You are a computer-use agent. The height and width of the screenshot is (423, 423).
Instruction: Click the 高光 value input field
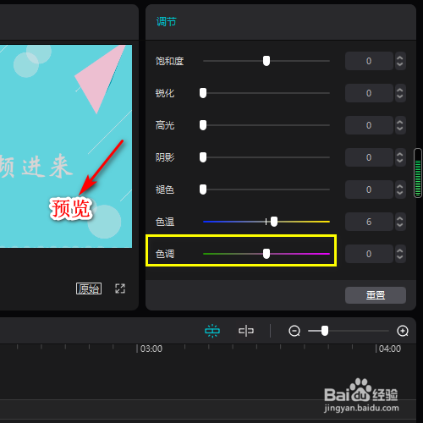tap(369, 125)
